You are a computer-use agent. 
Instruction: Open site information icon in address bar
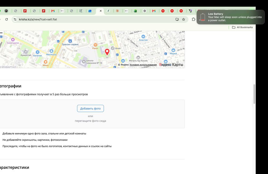pos(15,19)
